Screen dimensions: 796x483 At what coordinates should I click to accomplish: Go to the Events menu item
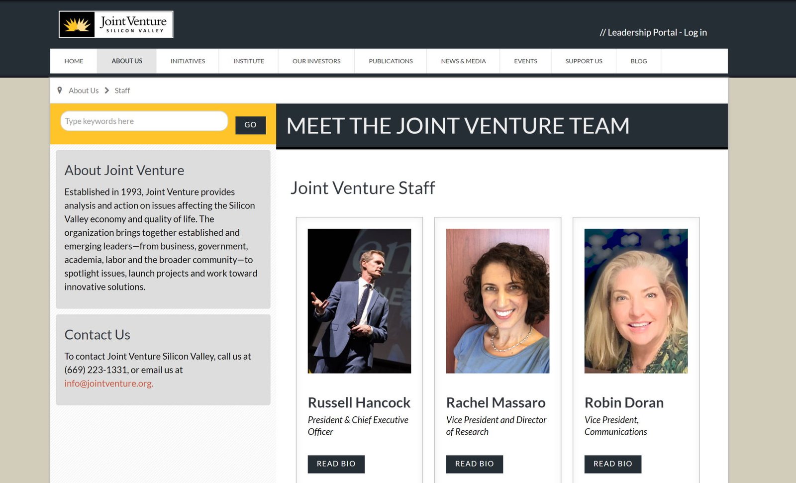pyautogui.click(x=525, y=61)
